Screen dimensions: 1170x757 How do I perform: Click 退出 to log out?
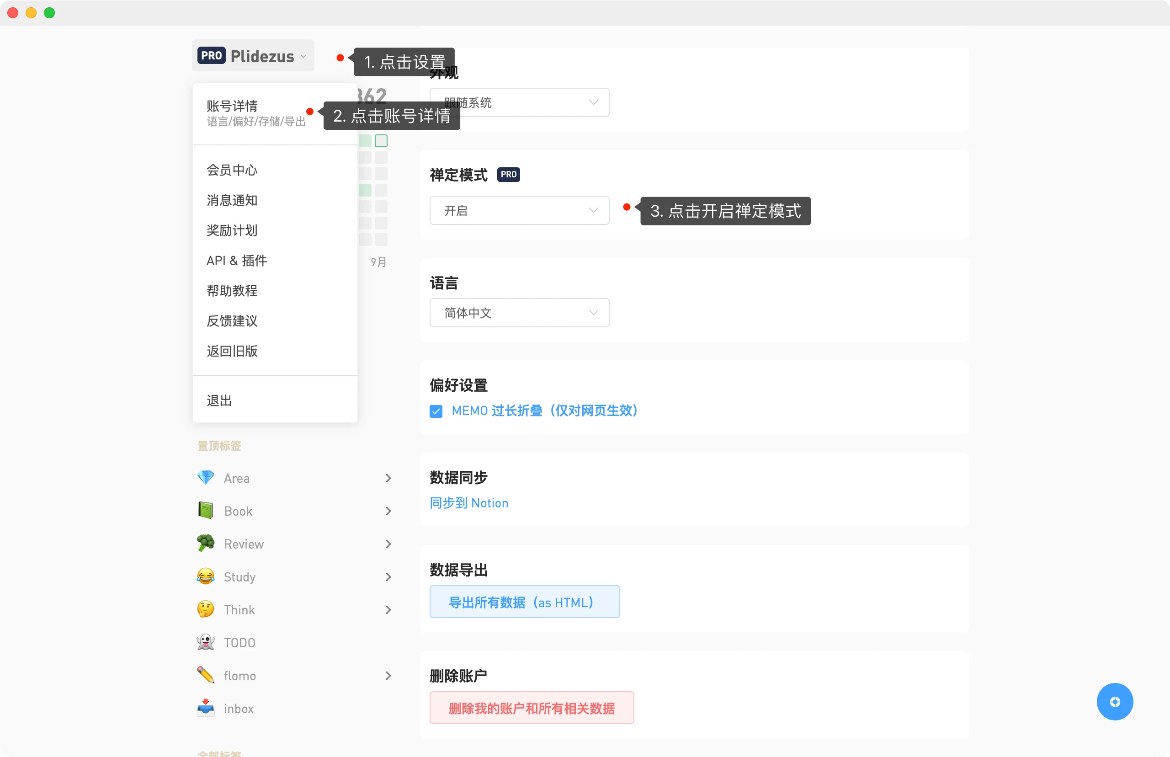[219, 400]
